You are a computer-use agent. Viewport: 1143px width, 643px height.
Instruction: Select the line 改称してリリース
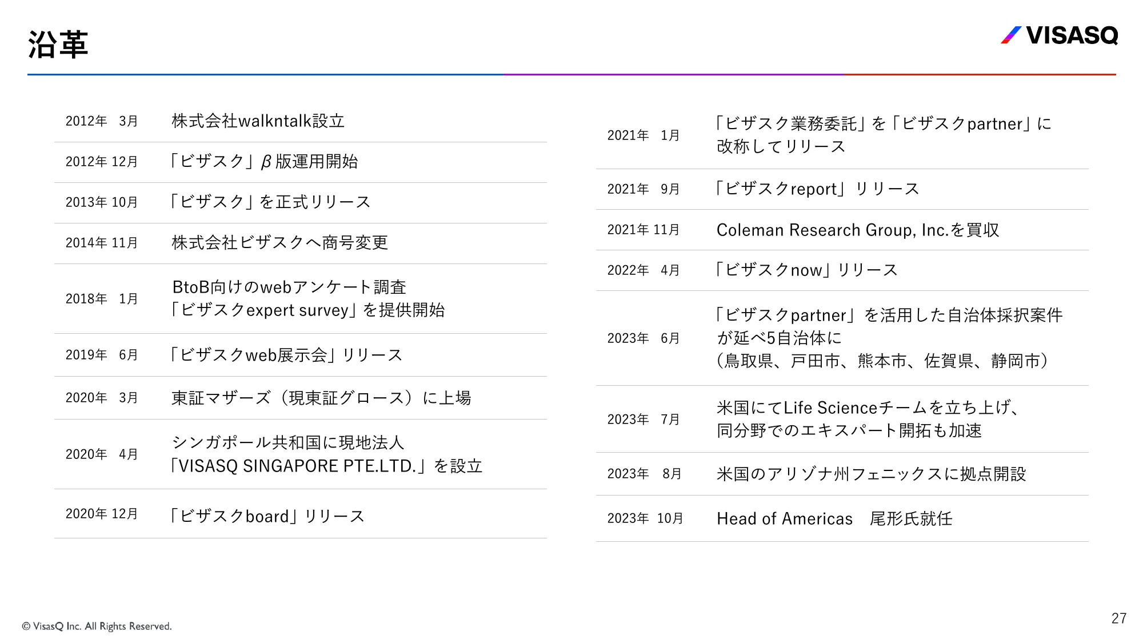pyautogui.click(x=781, y=146)
